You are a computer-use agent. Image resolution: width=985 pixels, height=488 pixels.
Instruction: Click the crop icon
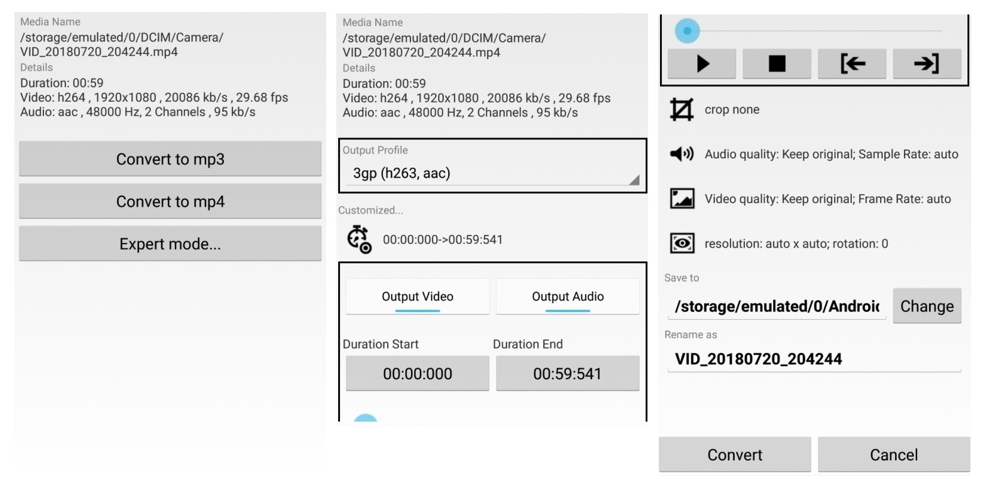682,109
